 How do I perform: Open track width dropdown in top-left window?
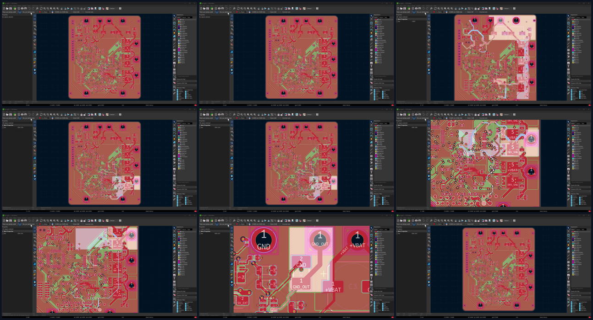tap(10, 12)
